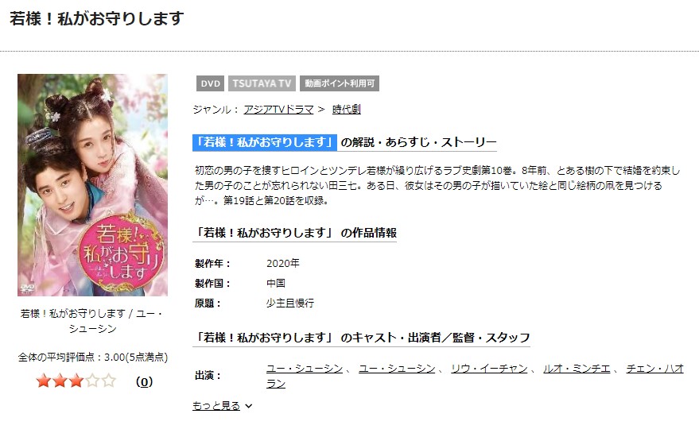Open リウ・イーチャン cast link
The image size is (699, 433).
pos(489,369)
